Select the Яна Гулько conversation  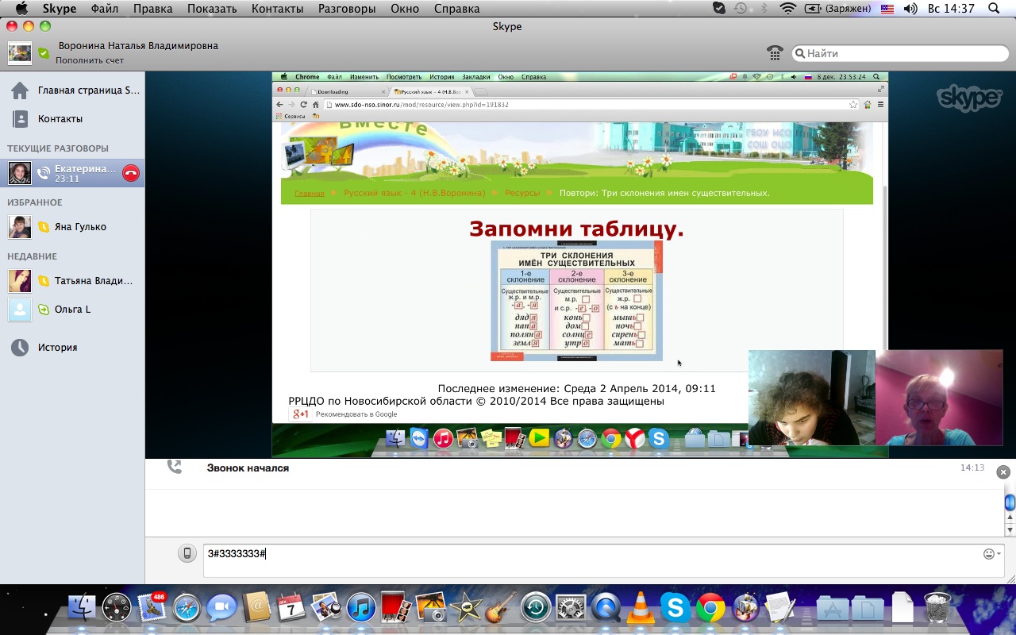79,227
